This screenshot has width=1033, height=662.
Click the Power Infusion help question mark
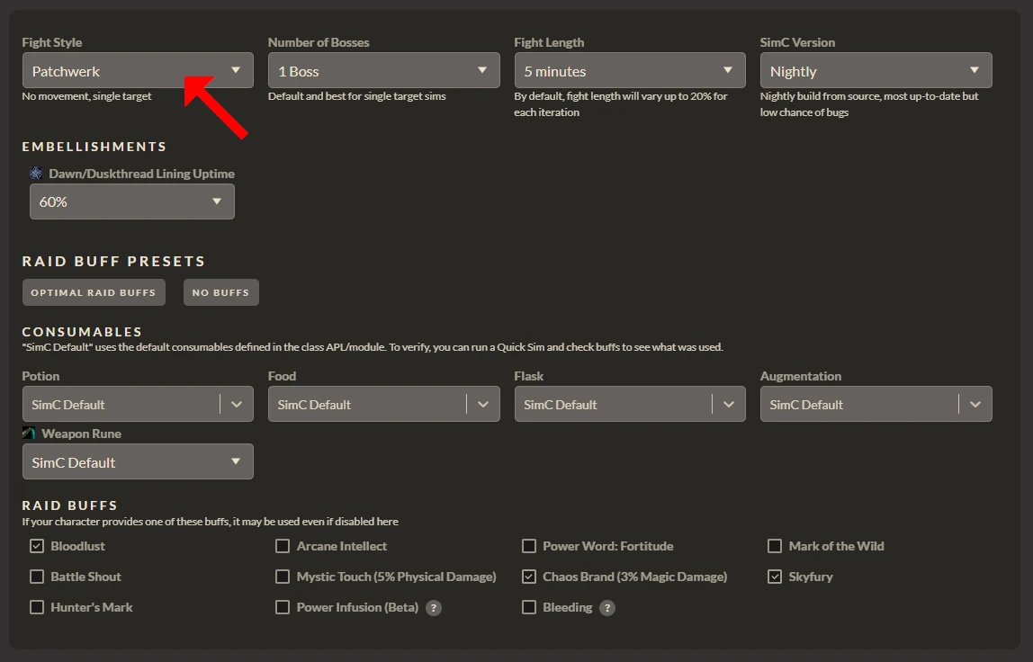[433, 608]
